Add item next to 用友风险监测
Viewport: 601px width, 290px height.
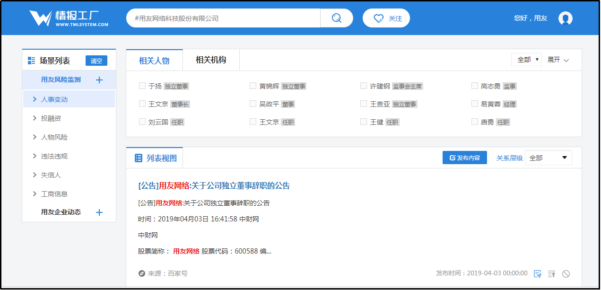pos(99,80)
